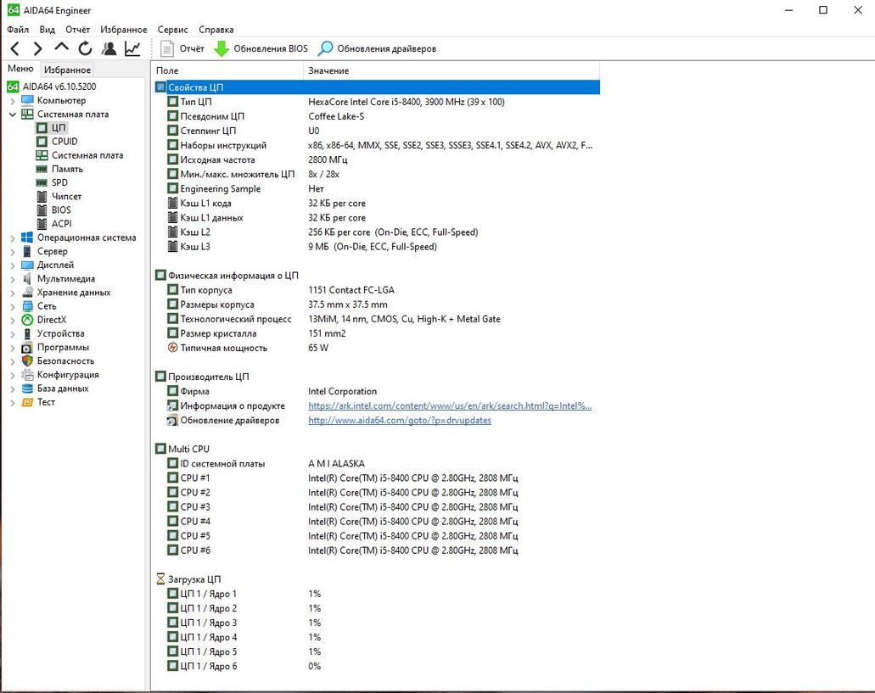The image size is (875, 693).
Task: Switch to the Меню tab
Action: click(20, 69)
